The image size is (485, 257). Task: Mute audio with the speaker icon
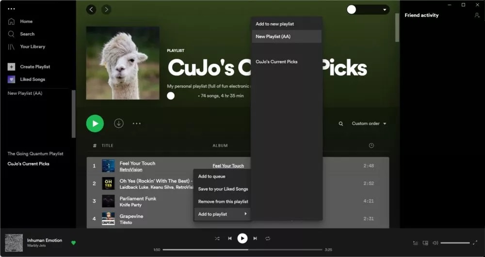(x=435, y=243)
